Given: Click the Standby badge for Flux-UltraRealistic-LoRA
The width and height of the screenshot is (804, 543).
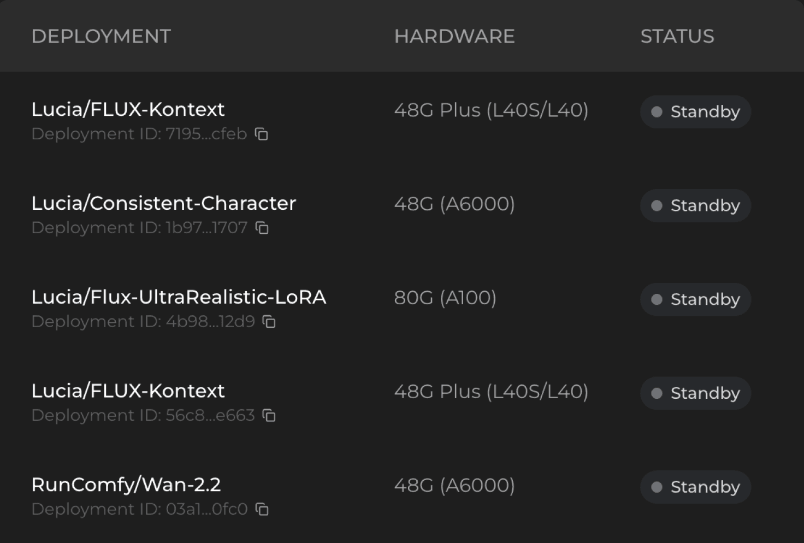Looking at the screenshot, I should point(695,300).
